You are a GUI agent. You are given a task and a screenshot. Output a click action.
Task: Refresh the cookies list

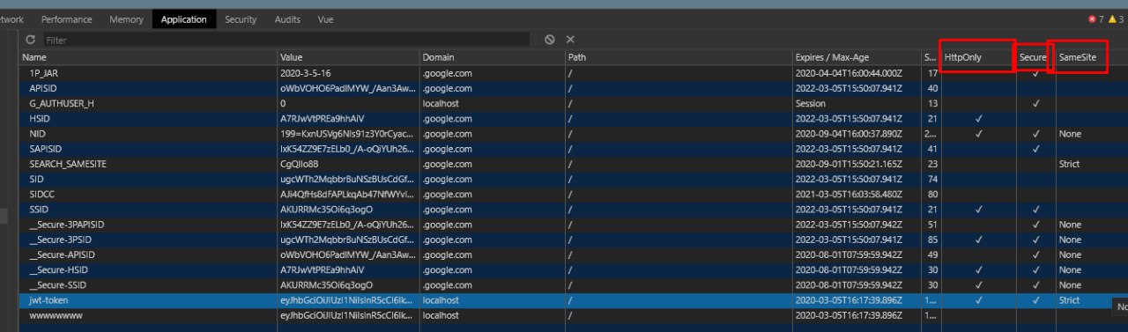[x=31, y=40]
